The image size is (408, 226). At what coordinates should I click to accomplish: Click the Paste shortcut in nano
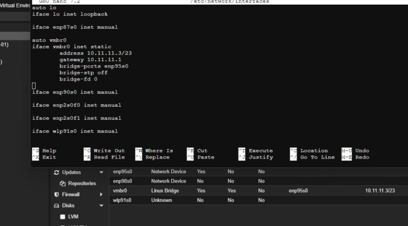pos(200,157)
